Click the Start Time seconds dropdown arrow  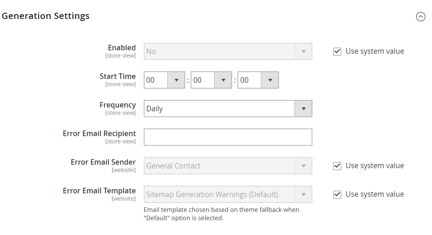(x=270, y=80)
